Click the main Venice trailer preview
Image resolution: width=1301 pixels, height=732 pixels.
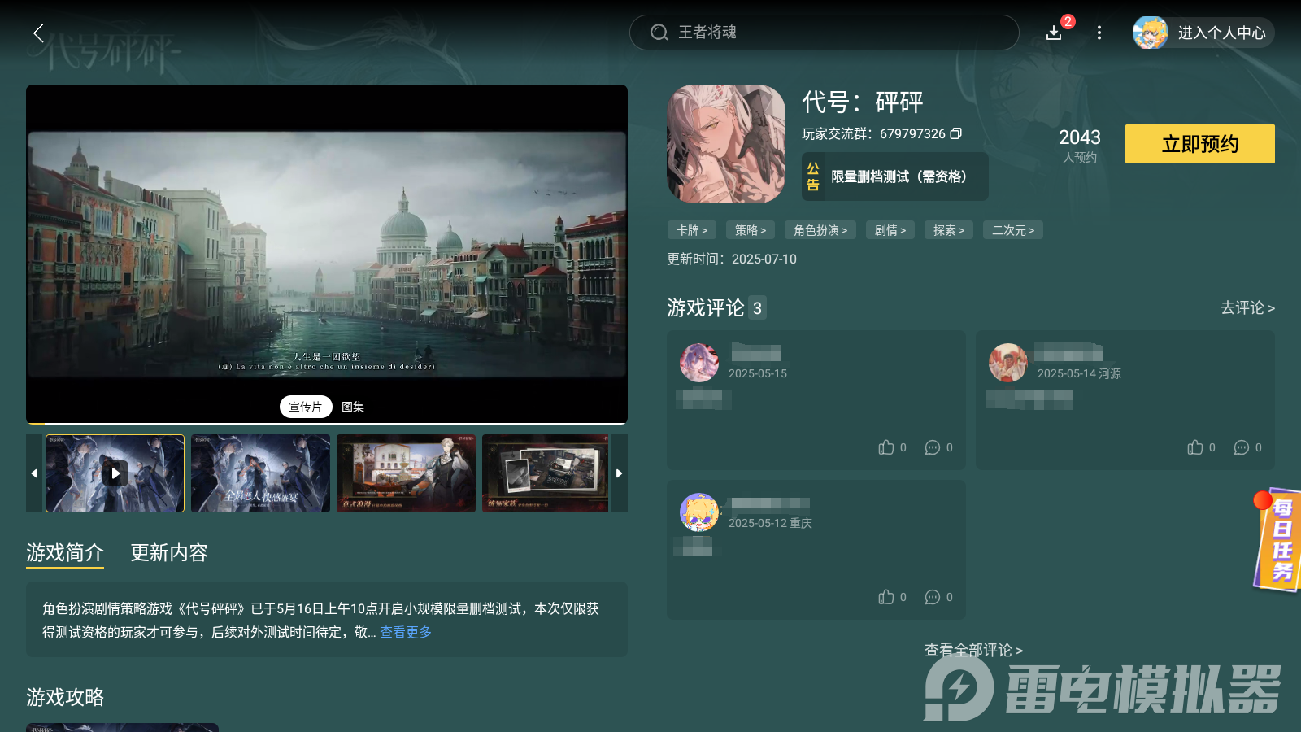coord(327,254)
